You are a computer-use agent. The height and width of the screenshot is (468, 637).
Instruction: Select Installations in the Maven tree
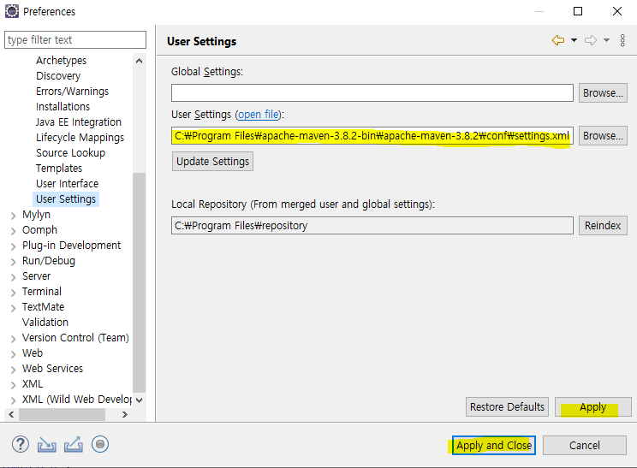pyautogui.click(x=63, y=107)
